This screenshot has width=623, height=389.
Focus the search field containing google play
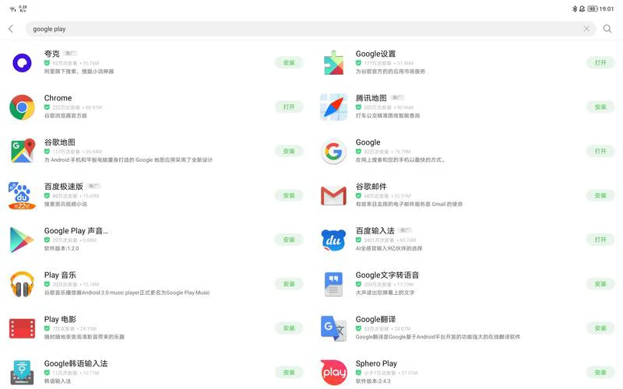pos(310,29)
